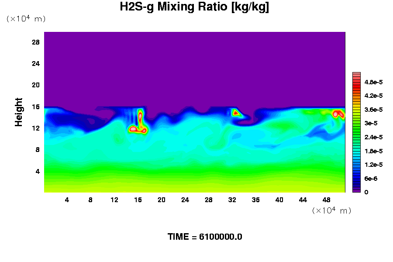Click the H2S-g Mixing Ratio plot title
This screenshot has width=393, height=262.
click(194, 7)
